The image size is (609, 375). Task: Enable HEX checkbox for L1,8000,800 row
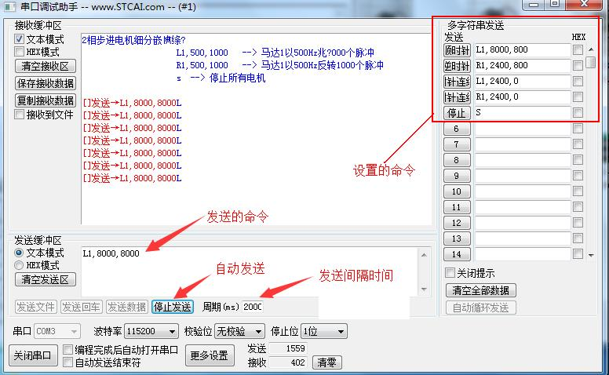(x=578, y=49)
